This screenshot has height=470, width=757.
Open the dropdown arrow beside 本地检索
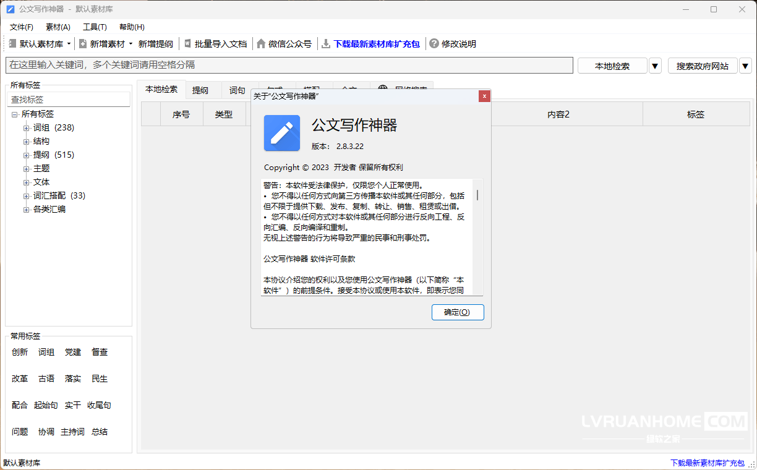click(655, 66)
